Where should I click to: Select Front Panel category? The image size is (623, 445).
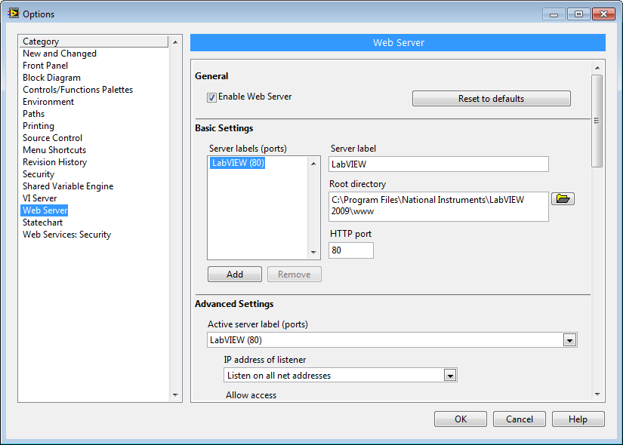pos(45,66)
